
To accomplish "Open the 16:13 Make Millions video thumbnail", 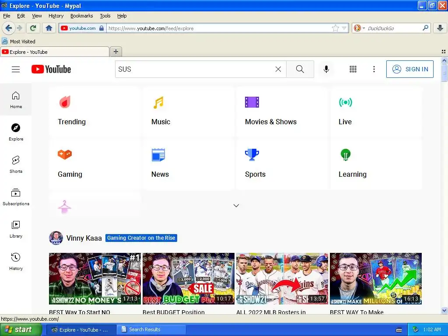I will click(x=376, y=279).
